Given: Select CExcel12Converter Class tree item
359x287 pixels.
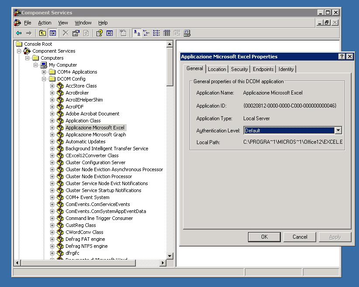Looking at the screenshot, I should pos(92,155).
